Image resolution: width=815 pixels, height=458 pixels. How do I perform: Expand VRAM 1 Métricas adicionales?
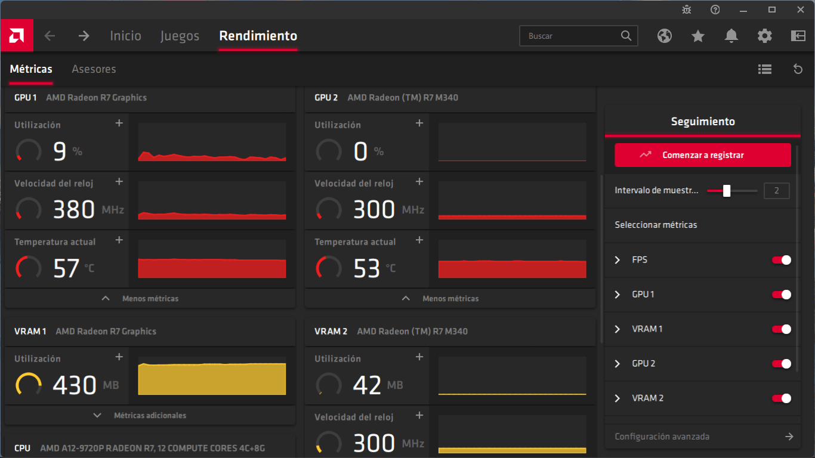150,415
